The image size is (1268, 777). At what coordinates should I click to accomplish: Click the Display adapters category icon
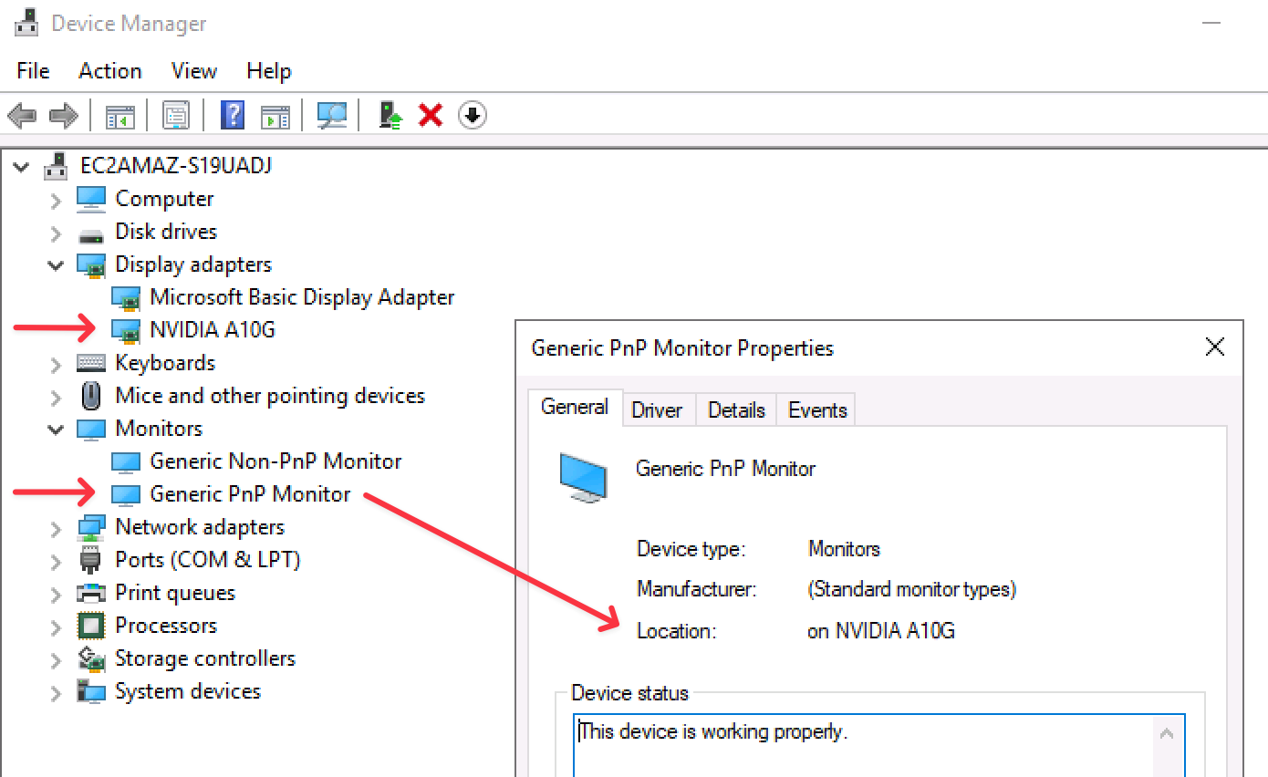(91, 264)
